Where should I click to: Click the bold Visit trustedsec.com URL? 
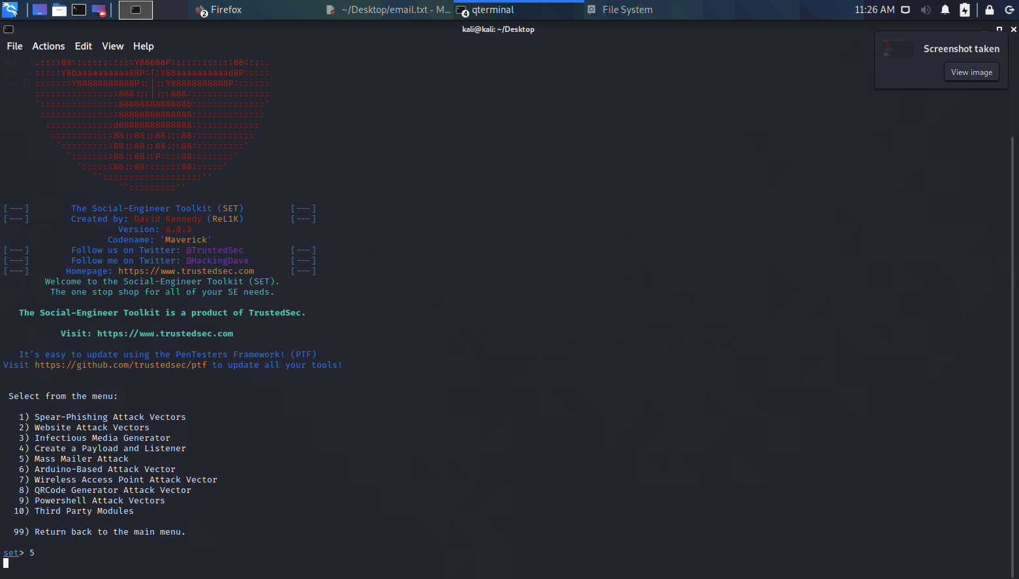click(x=147, y=334)
